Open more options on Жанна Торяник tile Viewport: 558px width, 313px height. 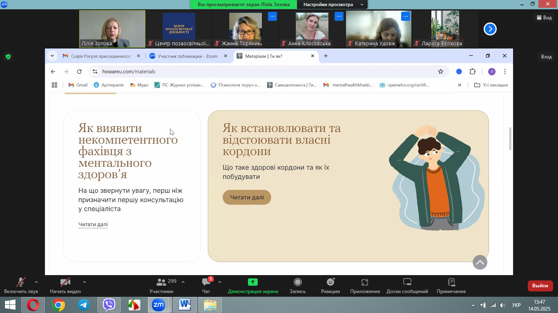[272, 16]
